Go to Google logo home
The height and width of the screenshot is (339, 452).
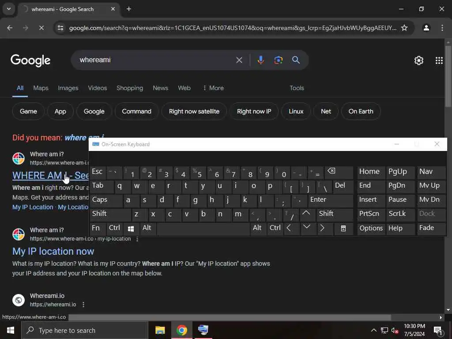(30, 60)
